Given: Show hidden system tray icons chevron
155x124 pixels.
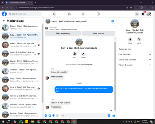Looking at the screenshot, I should (x=123, y=122).
